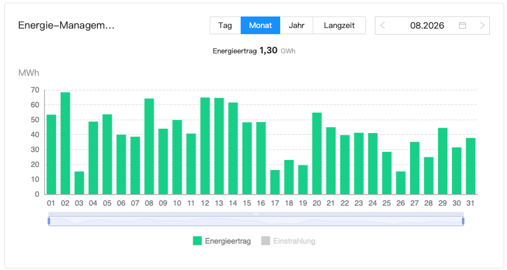Screen dimensions: 507x270
Task: Enable the Einstrahlung legend series
Action: click(x=288, y=241)
